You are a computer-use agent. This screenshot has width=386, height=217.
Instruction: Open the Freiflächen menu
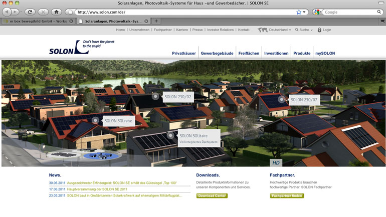pyautogui.click(x=249, y=53)
